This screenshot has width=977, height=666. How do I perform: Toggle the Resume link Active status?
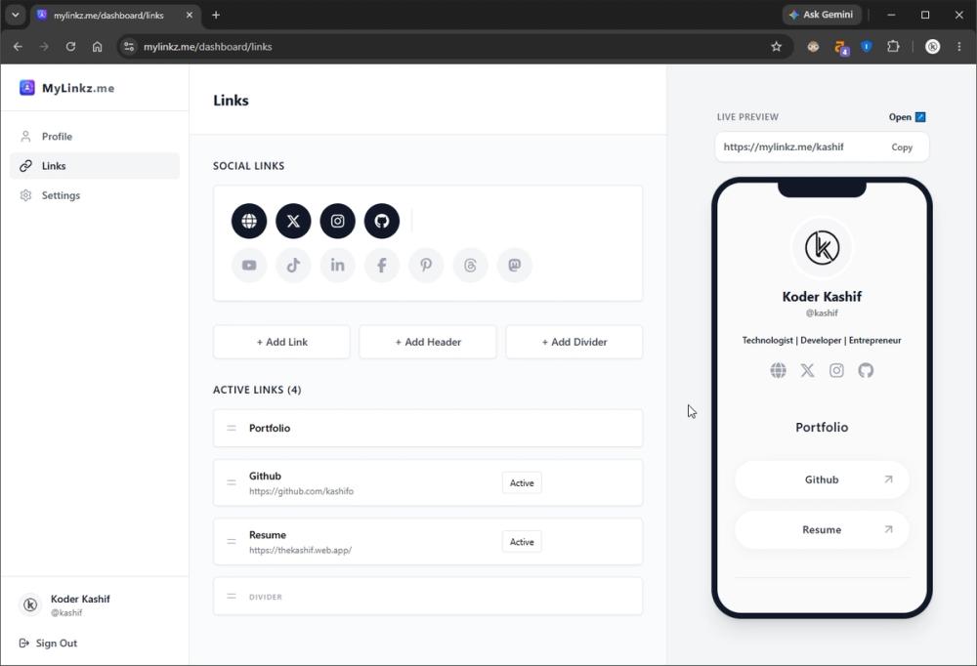click(x=522, y=541)
